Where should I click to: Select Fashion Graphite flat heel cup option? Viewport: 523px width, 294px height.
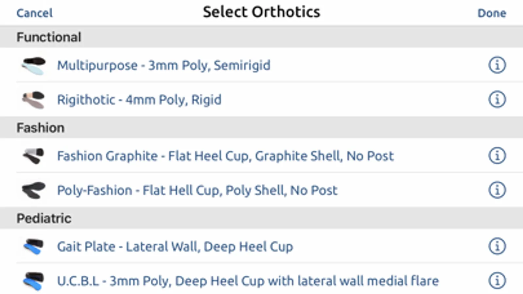point(225,156)
